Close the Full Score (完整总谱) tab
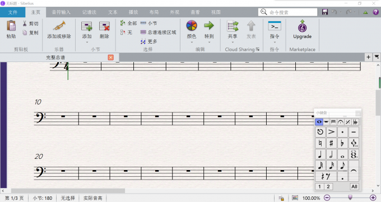381x202 pixels. (111, 57)
